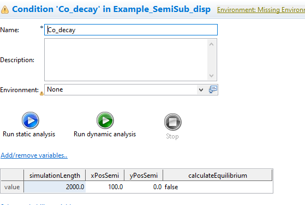Click the green Run dynamic analysis icon

(x=105, y=120)
